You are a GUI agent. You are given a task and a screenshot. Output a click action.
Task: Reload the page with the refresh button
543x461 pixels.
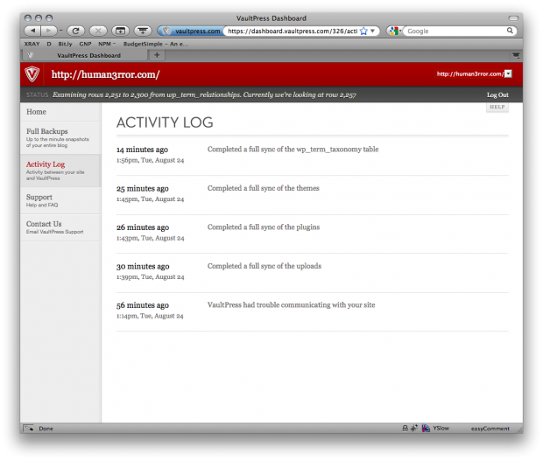pyautogui.click(x=75, y=31)
